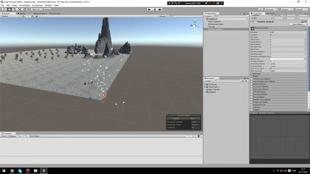
Task: Toggle Global handle rotation button
Action: [x=46, y=9]
